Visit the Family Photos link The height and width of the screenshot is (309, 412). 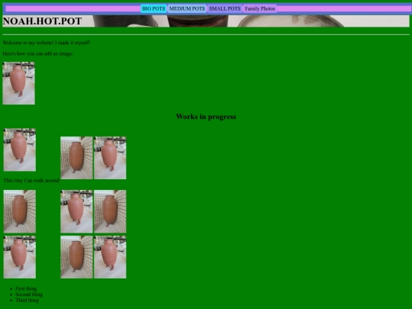259,8
